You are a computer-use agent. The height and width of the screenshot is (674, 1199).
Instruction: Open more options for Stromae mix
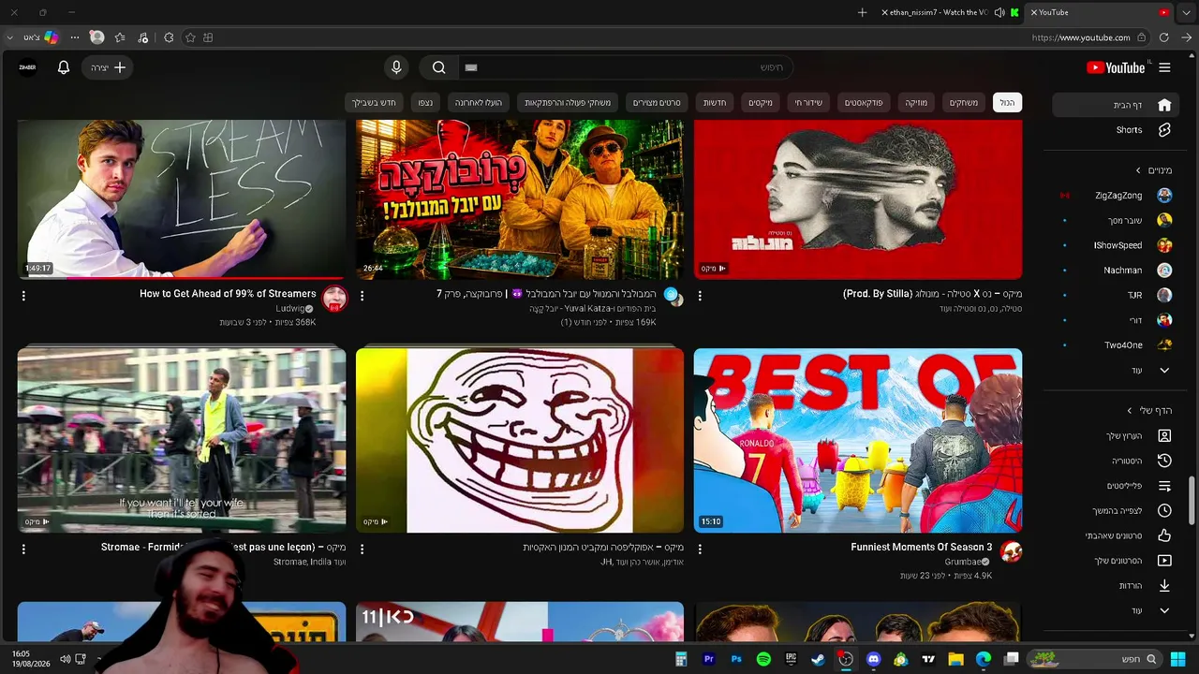pyautogui.click(x=23, y=549)
